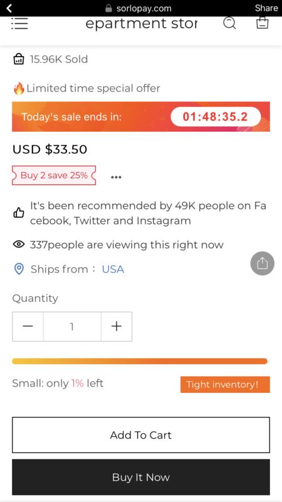The width and height of the screenshot is (282, 502).
Task: Increase quantity with the plus button
Action: (117, 326)
